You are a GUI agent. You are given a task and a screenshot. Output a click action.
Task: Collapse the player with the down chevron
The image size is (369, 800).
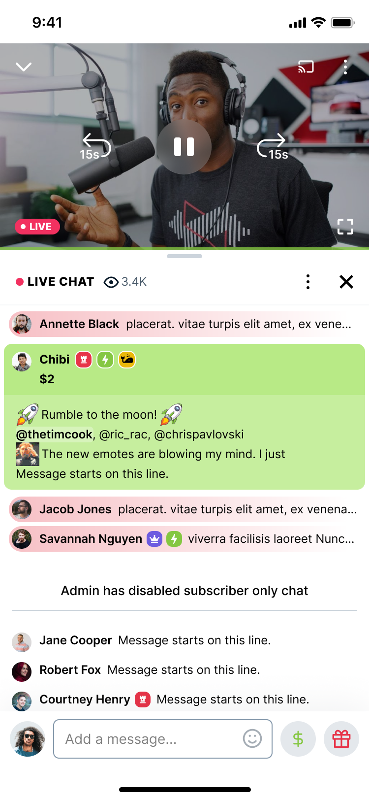click(x=24, y=67)
